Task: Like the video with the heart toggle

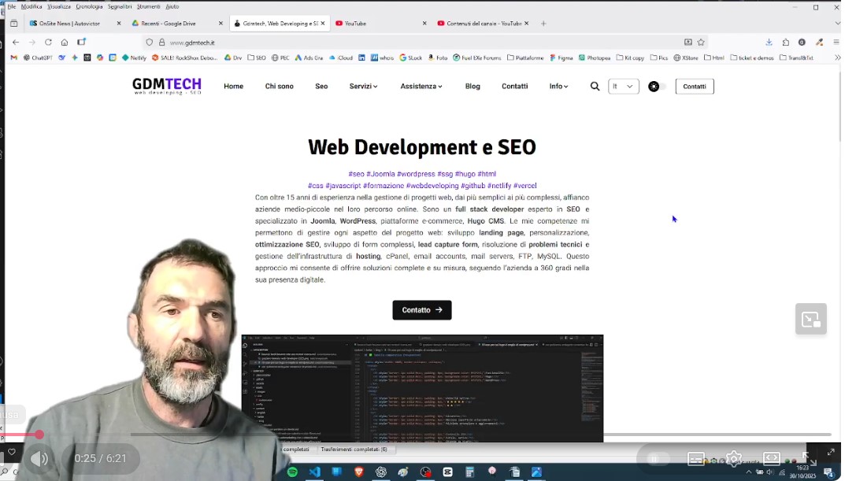Action: (11, 452)
